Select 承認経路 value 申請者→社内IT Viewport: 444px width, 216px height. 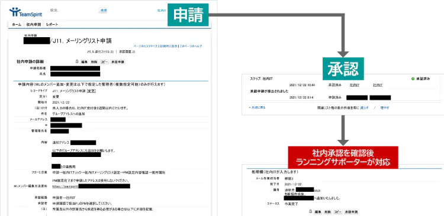pyautogui.click(x=63, y=197)
